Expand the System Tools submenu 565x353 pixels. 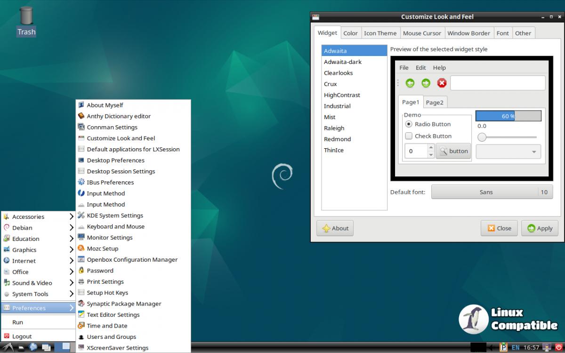click(x=38, y=294)
